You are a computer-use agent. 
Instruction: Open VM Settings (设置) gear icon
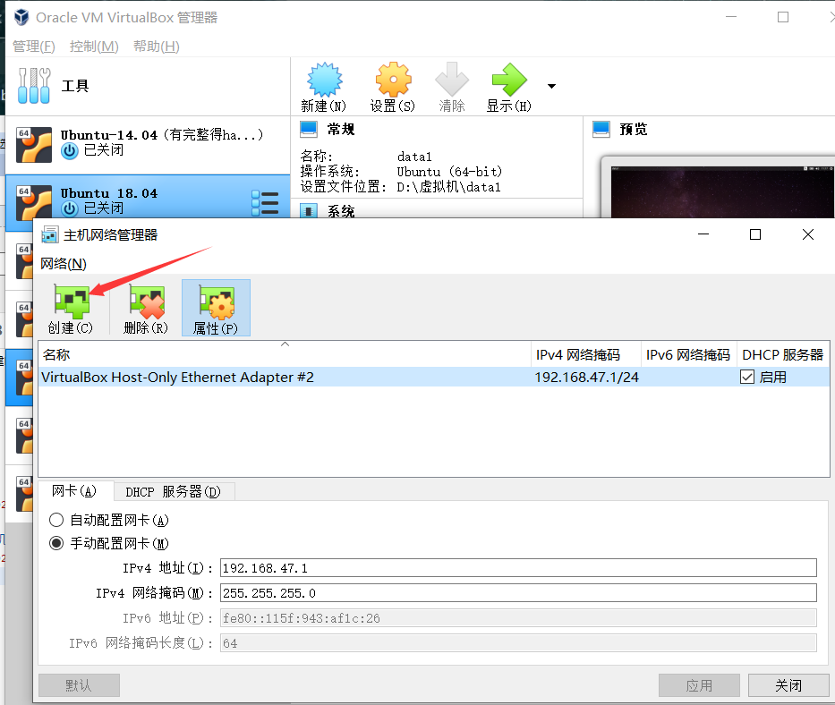[393, 80]
